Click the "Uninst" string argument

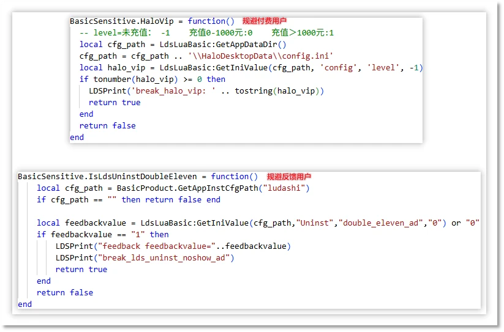(315, 223)
